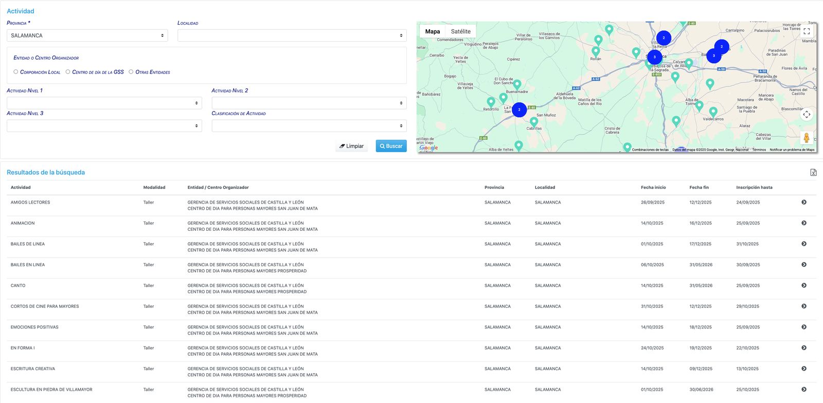The height and width of the screenshot is (403, 823).
Task: Expand the Localidad dropdown
Action: [292, 35]
